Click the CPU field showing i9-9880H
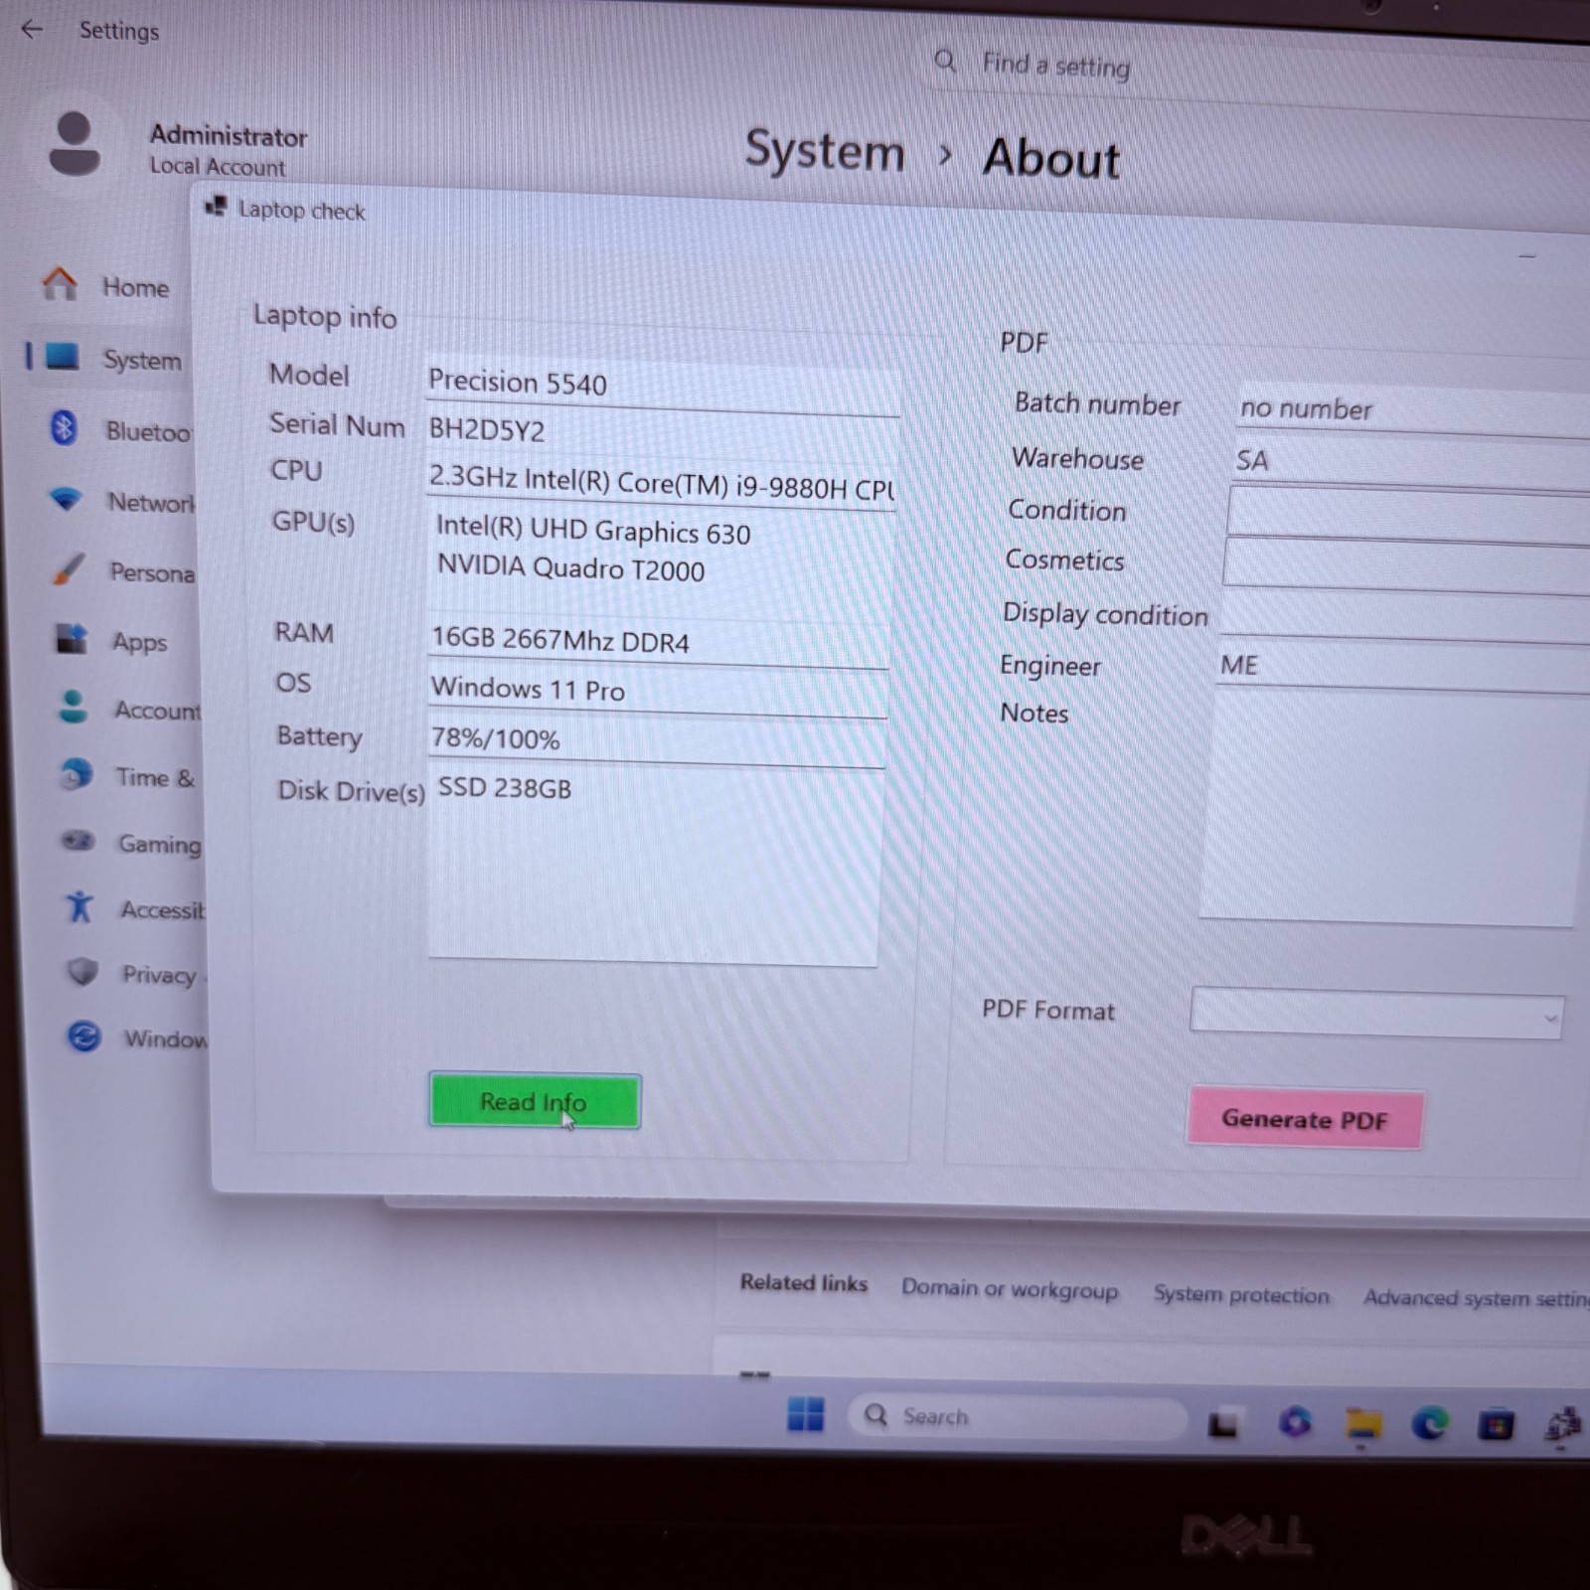This screenshot has width=1590, height=1590. point(661,484)
